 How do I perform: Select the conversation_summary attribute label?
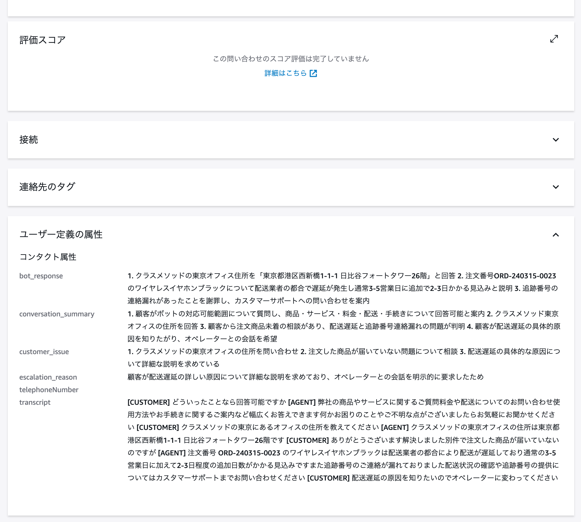click(57, 314)
